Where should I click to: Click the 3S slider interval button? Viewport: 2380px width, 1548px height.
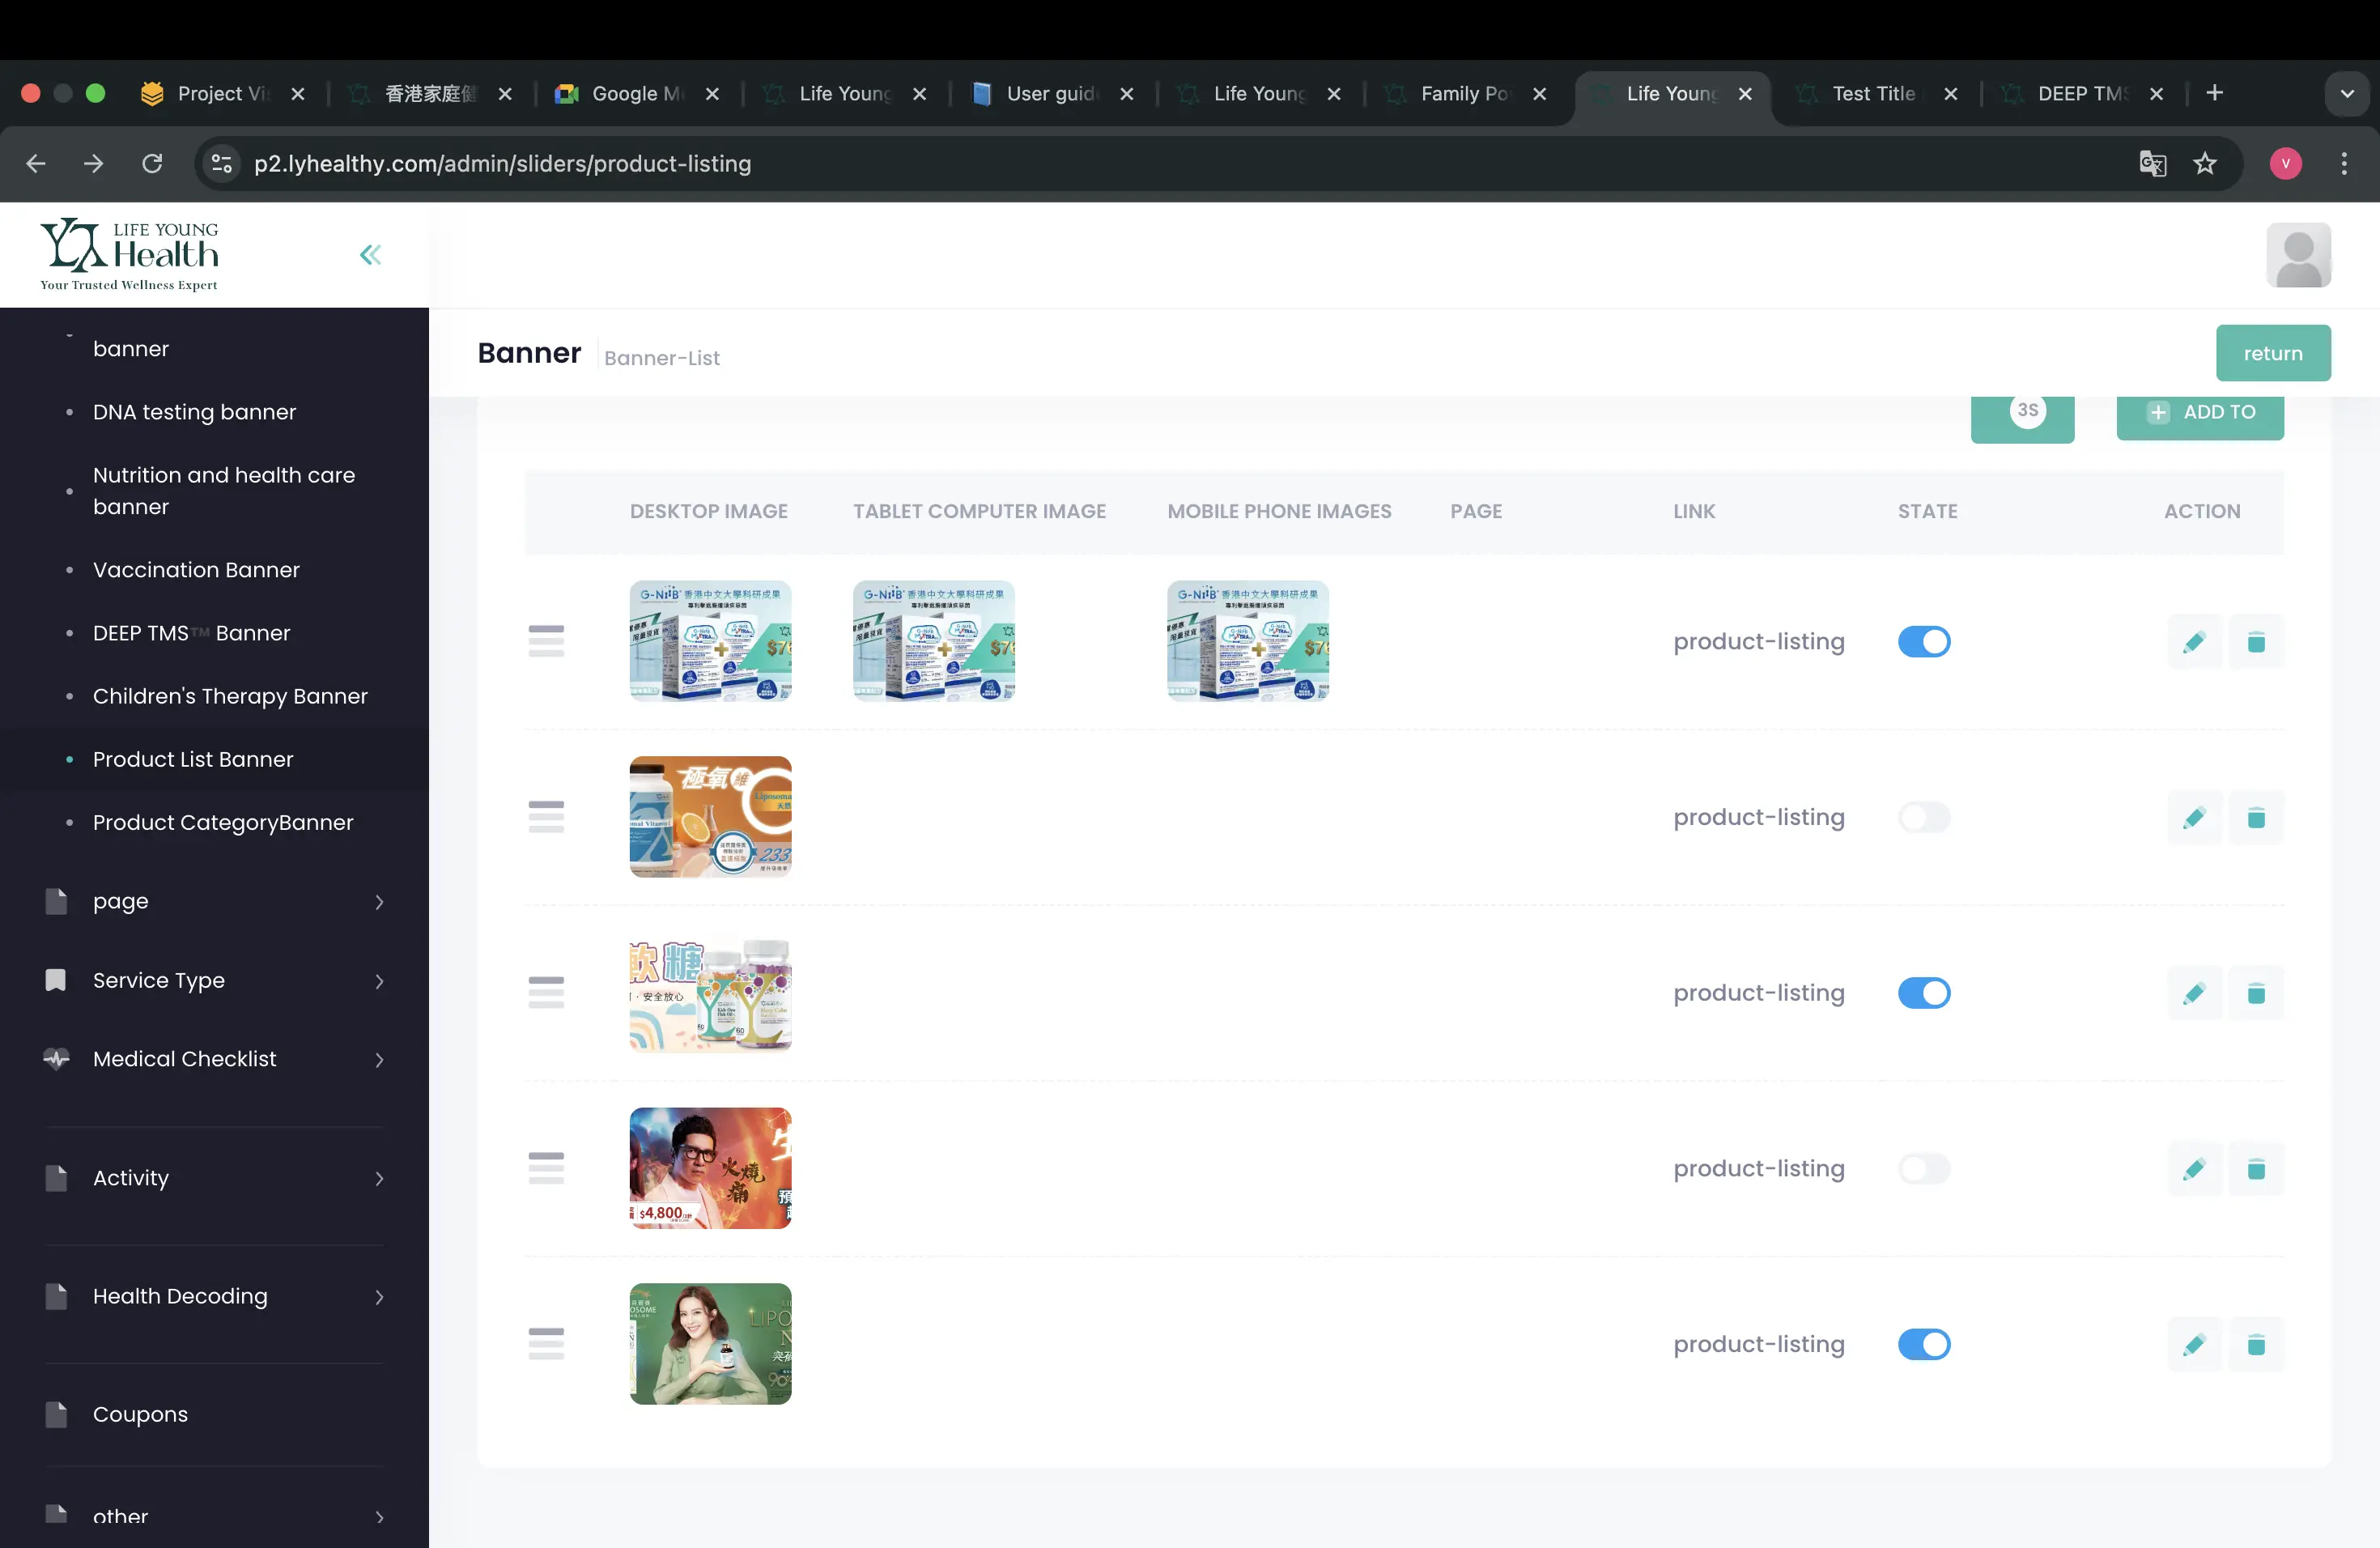(x=2022, y=412)
